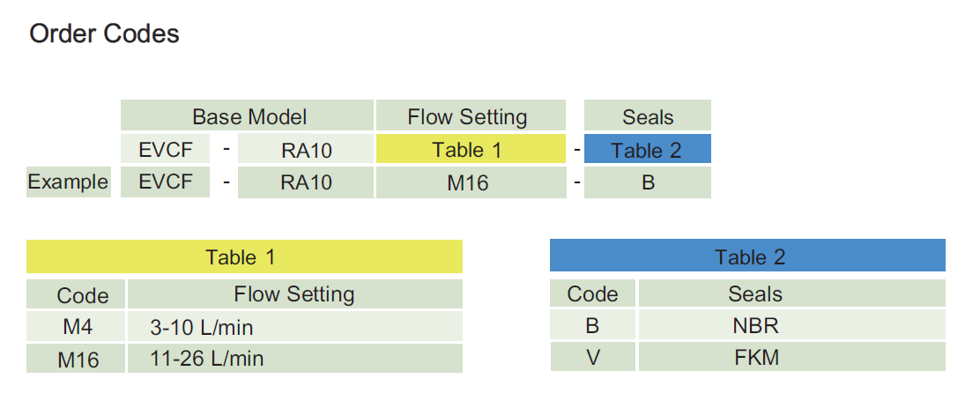Viewport: 980px width, 401px height.
Task: Select the M4 code cell
Action: [77, 328]
